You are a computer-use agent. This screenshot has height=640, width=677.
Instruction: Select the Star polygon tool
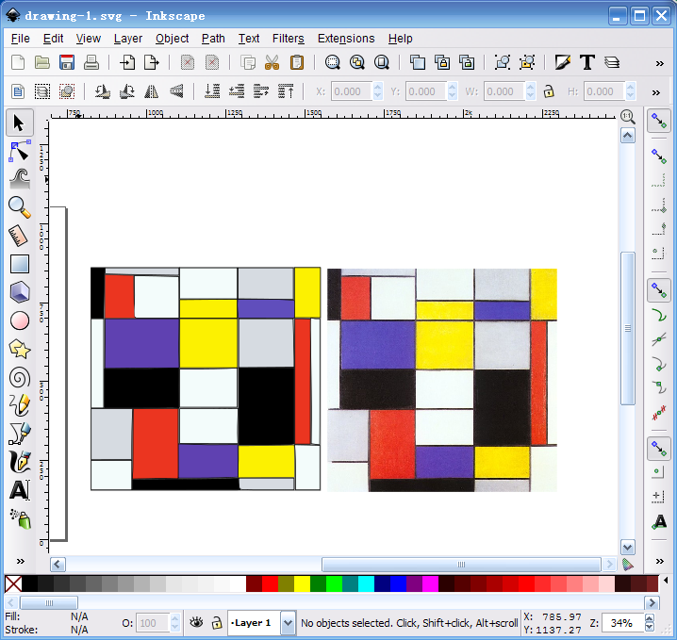20,349
